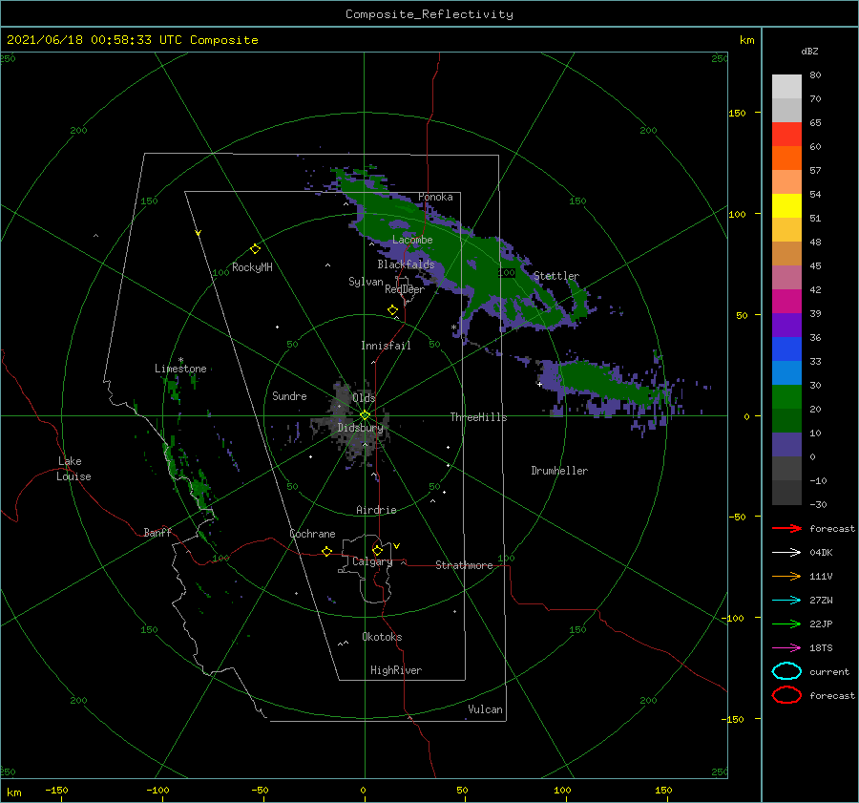Click the Strathmore town label
Viewport: 859px width, 803px height.
[464, 565]
